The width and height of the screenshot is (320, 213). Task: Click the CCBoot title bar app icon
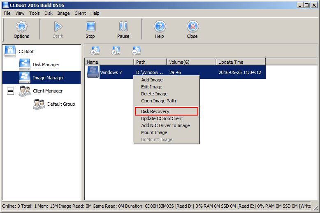pyautogui.click(x=5, y=5)
